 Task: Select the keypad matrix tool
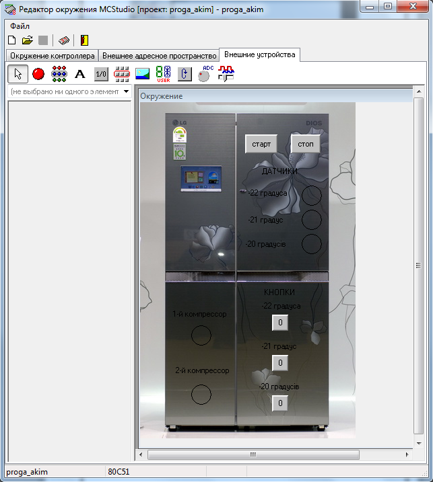click(x=122, y=74)
